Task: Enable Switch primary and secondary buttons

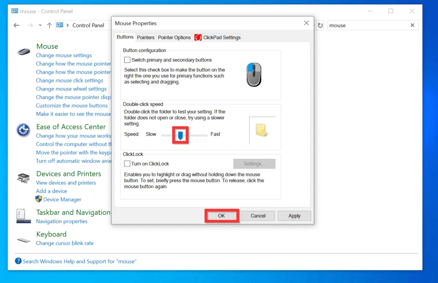Action: click(127, 60)
